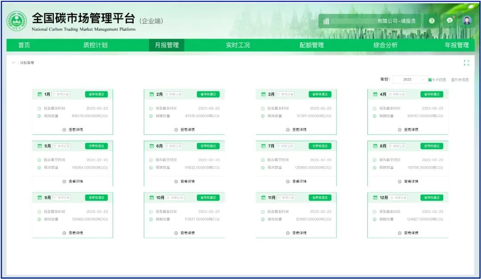Open 审核记录 on the 5月 card
Viewport: 481px width, 279px height.
(x=61, y=146)
